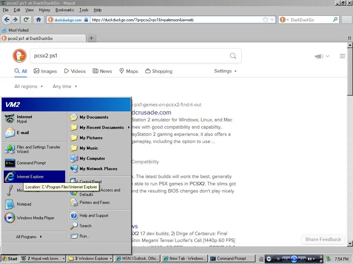The width and height of the screenshot is (353, 264).
Task: Open the URL bar history dropdown arrow
Action: (x=272, y=20)
